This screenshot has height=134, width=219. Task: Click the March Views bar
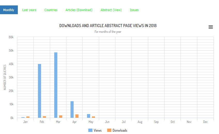tap(56, 85)
